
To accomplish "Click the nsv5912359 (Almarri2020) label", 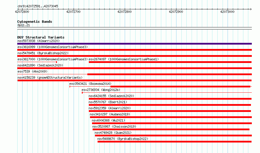I will (x=110, y=108).
